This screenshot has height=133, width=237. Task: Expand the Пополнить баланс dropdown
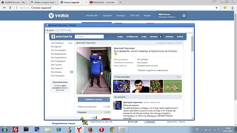point(167,17)
